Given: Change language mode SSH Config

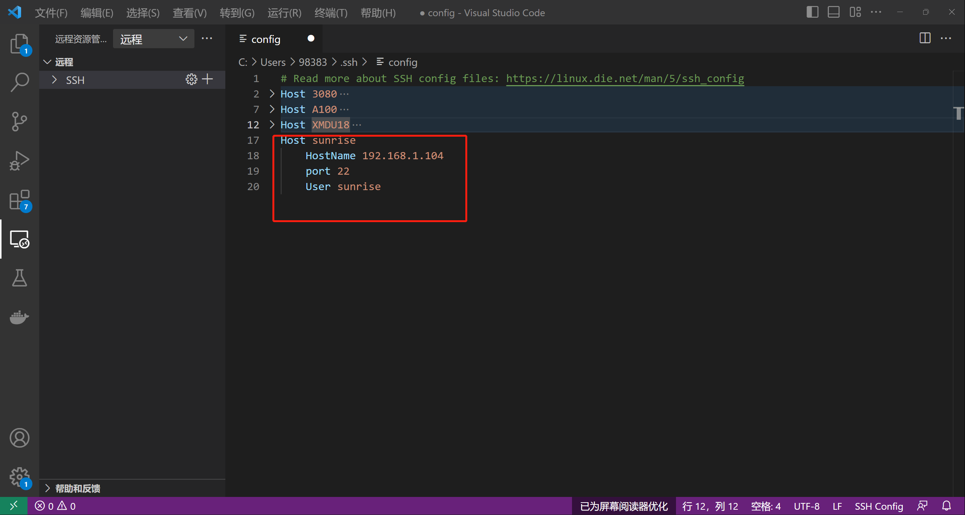Looking at the screenshot, I should 879,506.
